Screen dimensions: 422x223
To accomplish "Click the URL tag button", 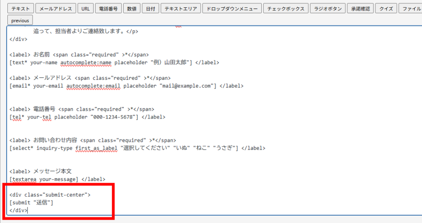I will point(85,9).
